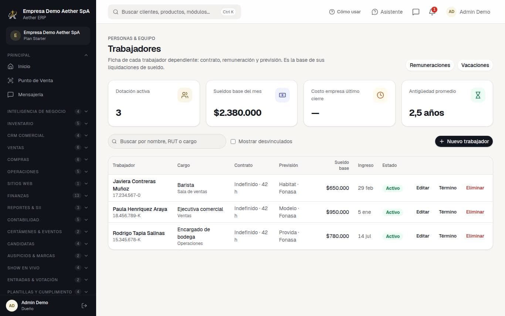Viewport: 505px width, 316px height.
Task: Delete Rodrigo Tapia Salinas
Action: coord(475,236)
